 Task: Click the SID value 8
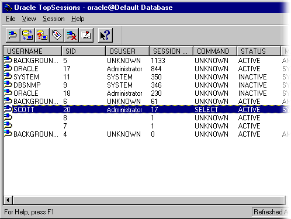[x=65, y=118]
